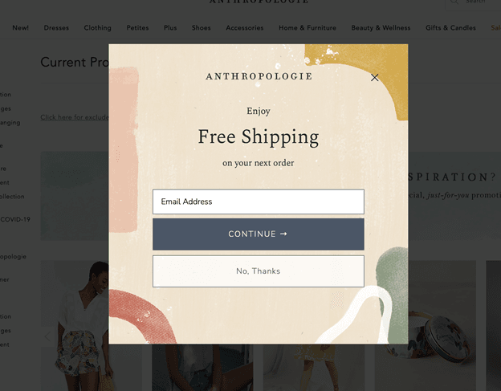Go to Gifts & Candles
Image resolution: width=501 pixels, height=391 pixels.
(450, 28)
